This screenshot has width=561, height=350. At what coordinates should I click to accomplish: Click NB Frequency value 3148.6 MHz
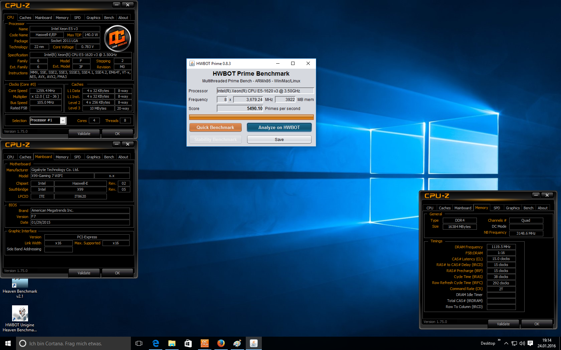[526, 233]
